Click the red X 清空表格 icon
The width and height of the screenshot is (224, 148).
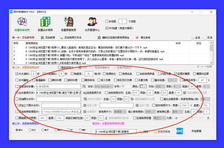(137, 38)
